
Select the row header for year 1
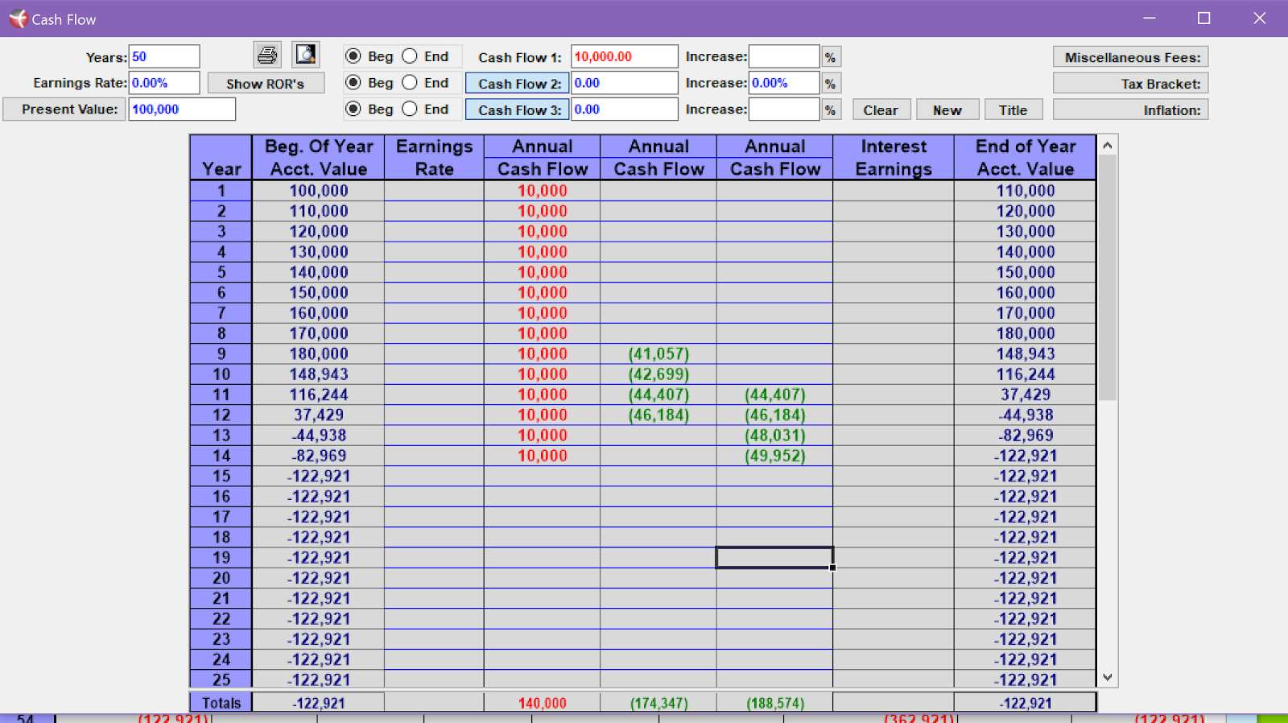(221, 191)
